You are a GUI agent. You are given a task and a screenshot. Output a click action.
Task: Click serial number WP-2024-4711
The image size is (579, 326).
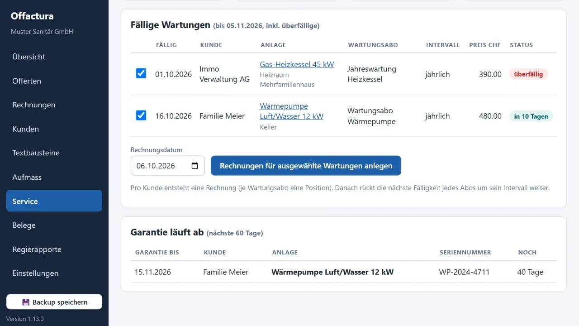point(465,272)
